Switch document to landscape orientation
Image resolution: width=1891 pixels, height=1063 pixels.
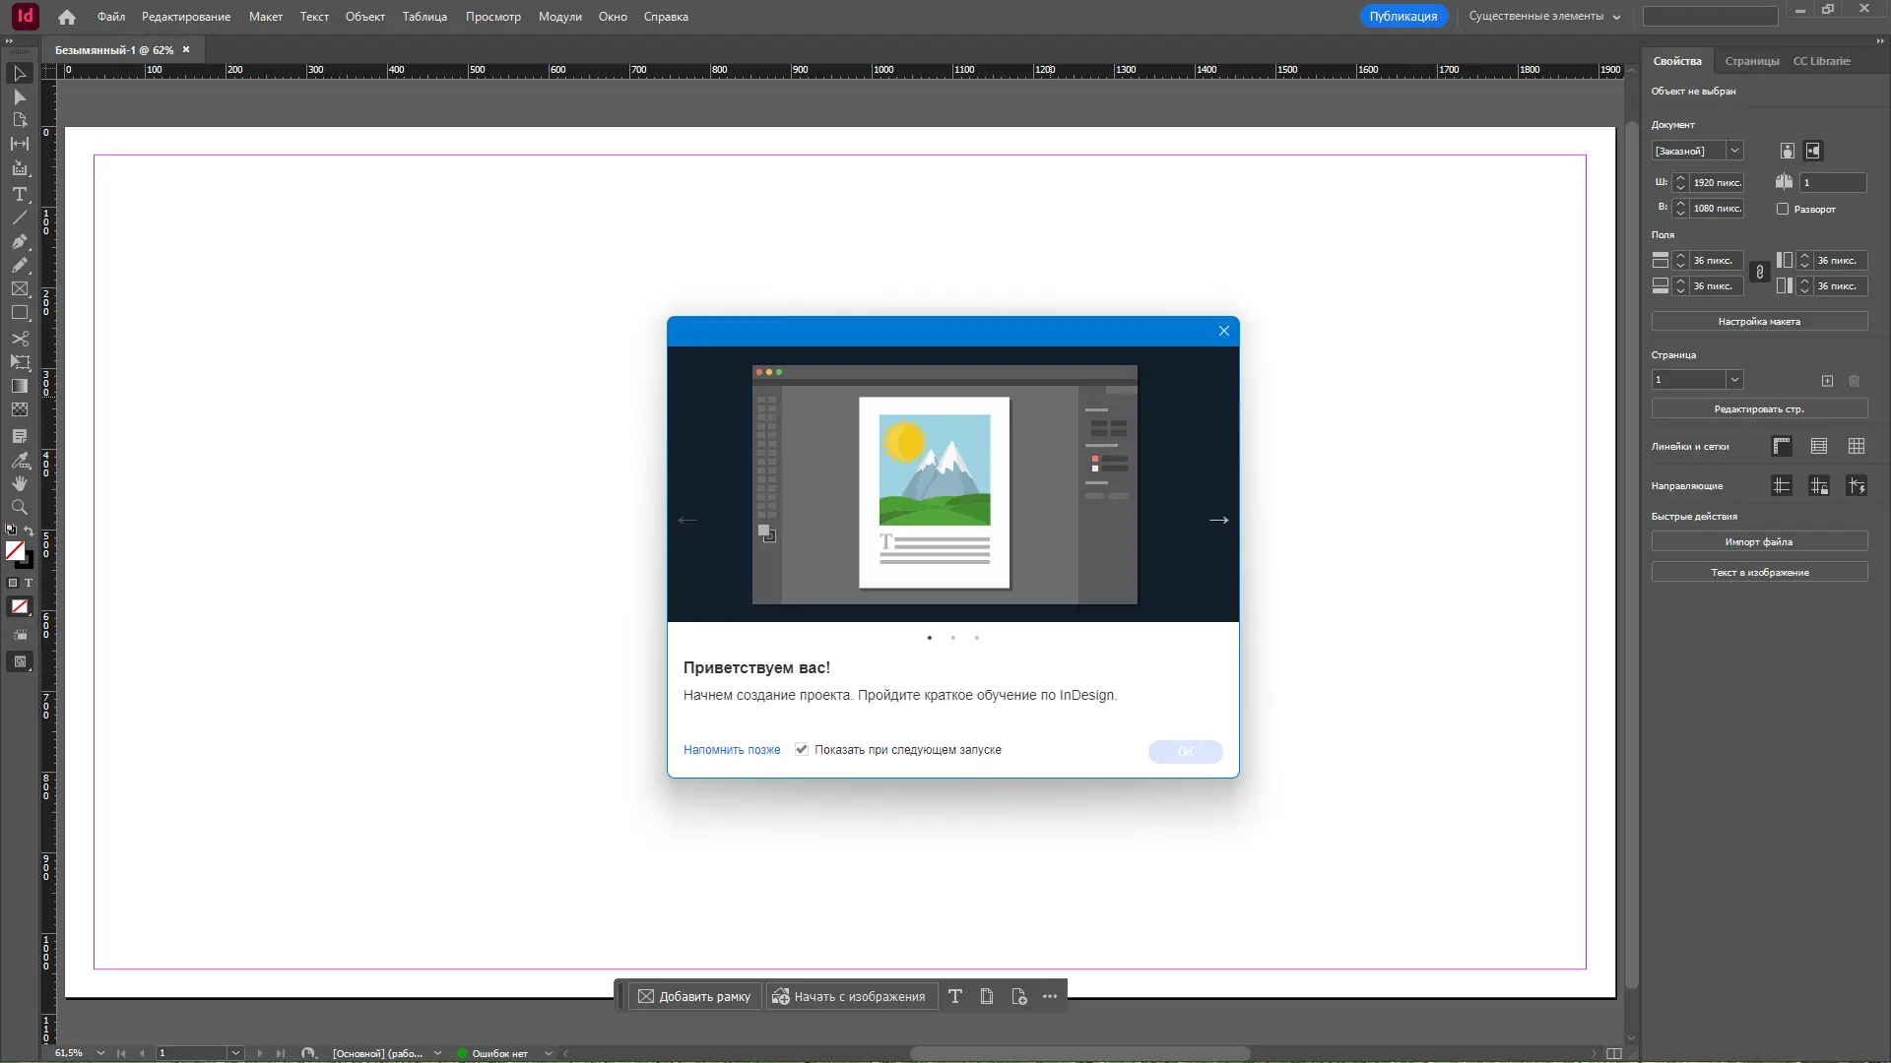coord(1815,151)
